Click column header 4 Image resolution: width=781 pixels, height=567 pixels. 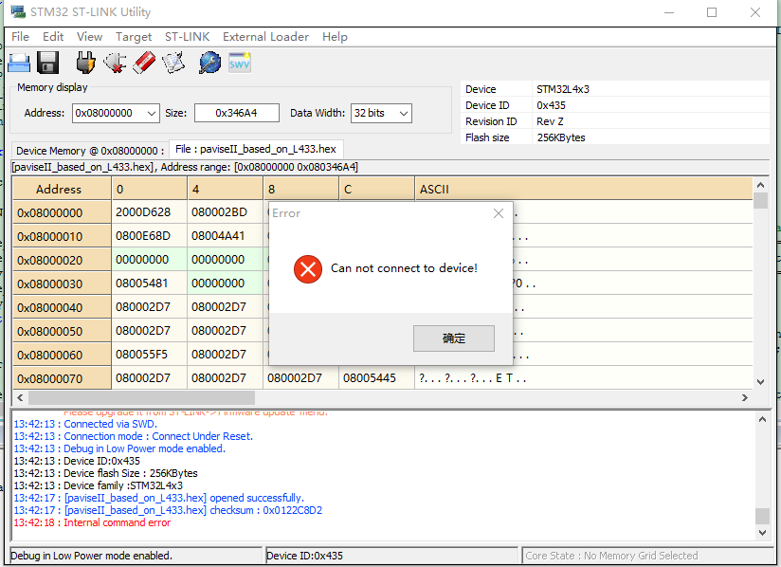pyautogui.click(x=226, y=190)
